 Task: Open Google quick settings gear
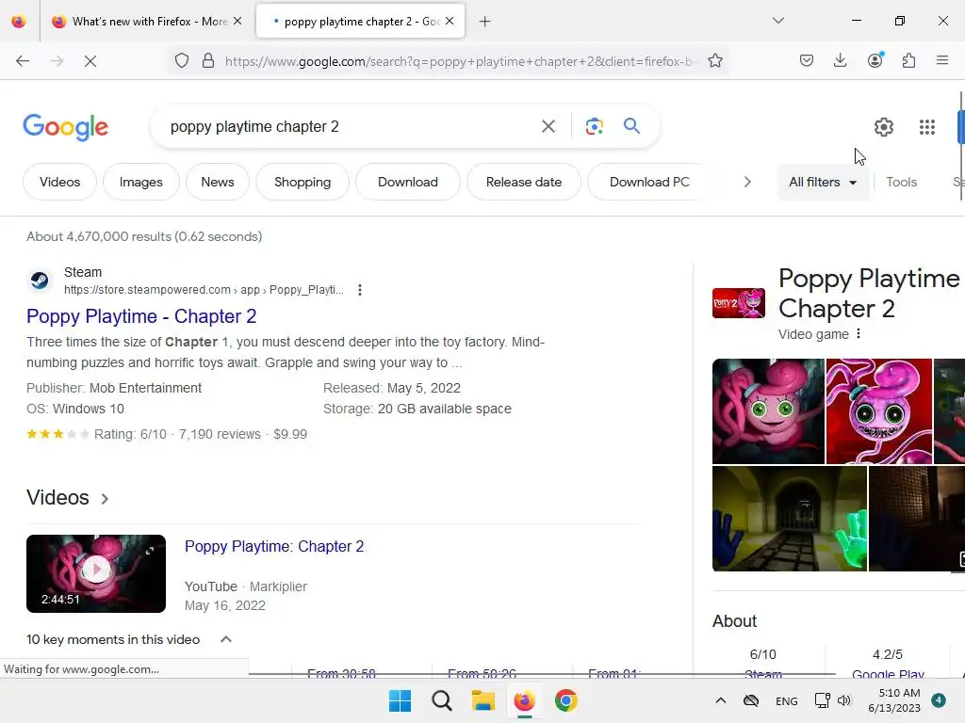(x=883, y=127)
